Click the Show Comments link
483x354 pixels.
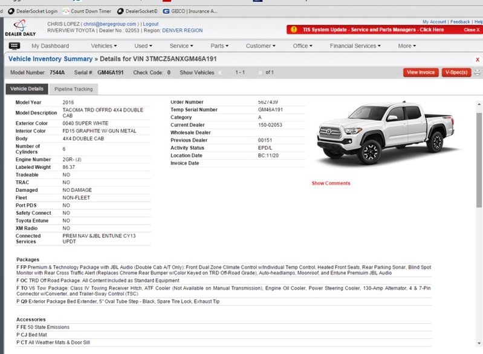[331, 183]
